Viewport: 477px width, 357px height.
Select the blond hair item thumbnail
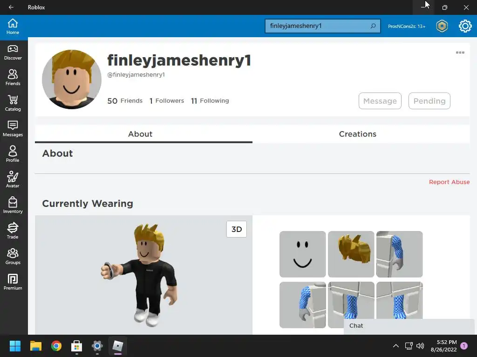351,254
